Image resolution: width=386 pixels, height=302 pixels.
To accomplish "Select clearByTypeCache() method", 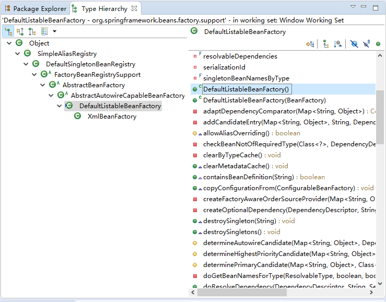I will tap(242, 155).
